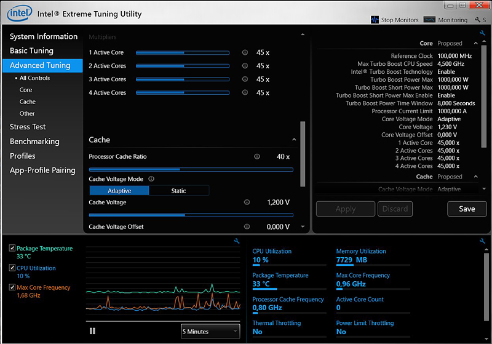Click the 1,200 V cache voltage value
The image size is (492, 344).
279,202
